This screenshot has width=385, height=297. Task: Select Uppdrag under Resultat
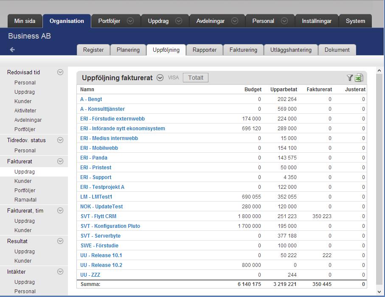25,252
